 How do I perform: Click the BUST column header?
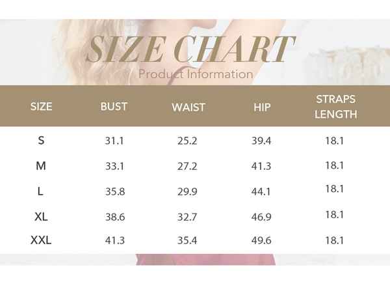click(x=114, y=107)
